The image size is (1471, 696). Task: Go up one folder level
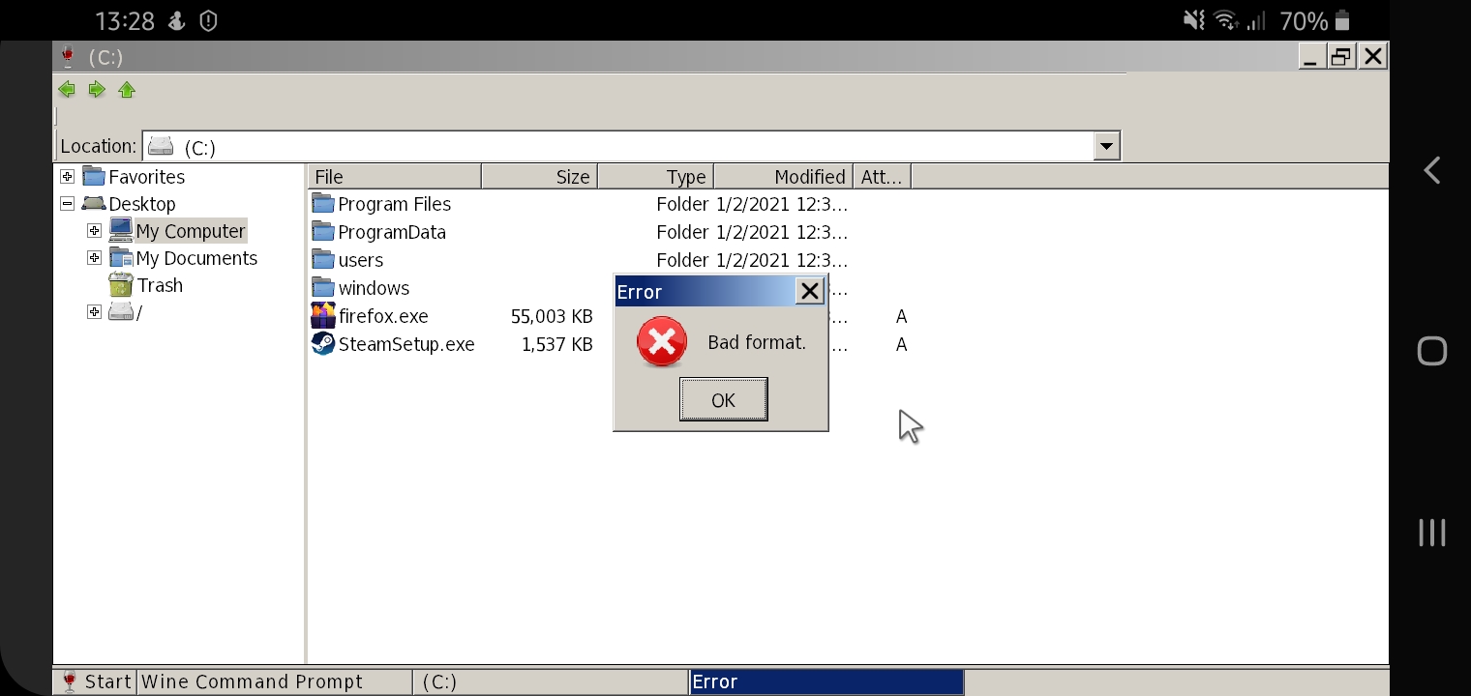[127, 90]
